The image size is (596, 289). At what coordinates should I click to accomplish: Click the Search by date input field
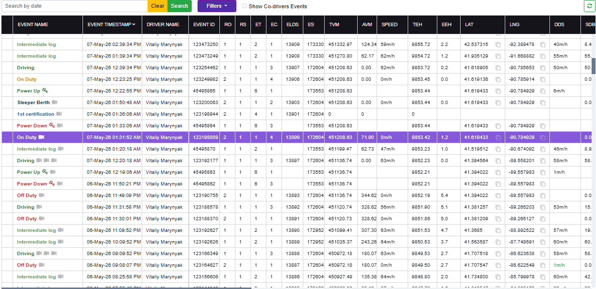tap(74, 6)
